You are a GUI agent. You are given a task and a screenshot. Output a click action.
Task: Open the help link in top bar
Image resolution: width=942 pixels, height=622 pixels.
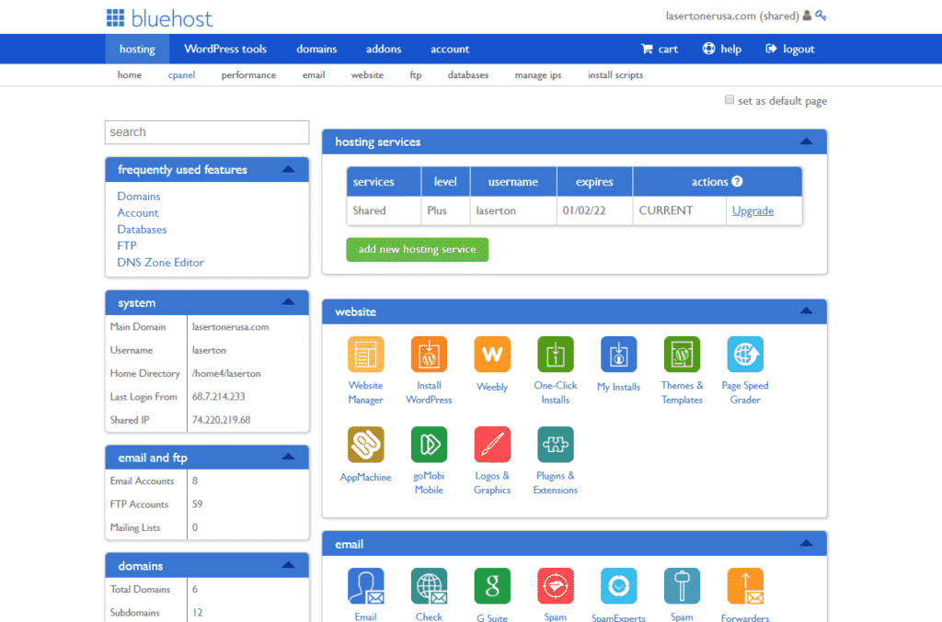pos(722,50)
